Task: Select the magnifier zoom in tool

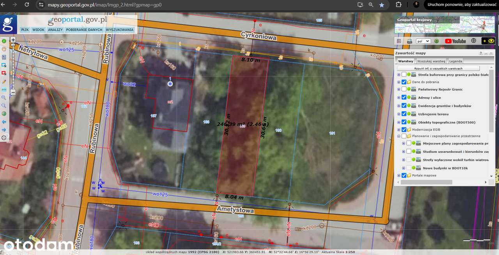Action: point(4,97)
